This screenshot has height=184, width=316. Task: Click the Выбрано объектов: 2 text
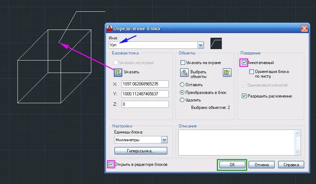point(210,107)
